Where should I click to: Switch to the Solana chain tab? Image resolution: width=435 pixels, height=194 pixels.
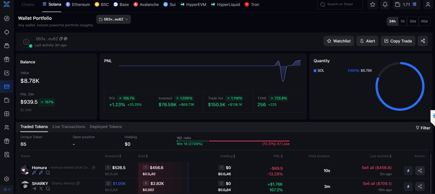coord(52,5)
